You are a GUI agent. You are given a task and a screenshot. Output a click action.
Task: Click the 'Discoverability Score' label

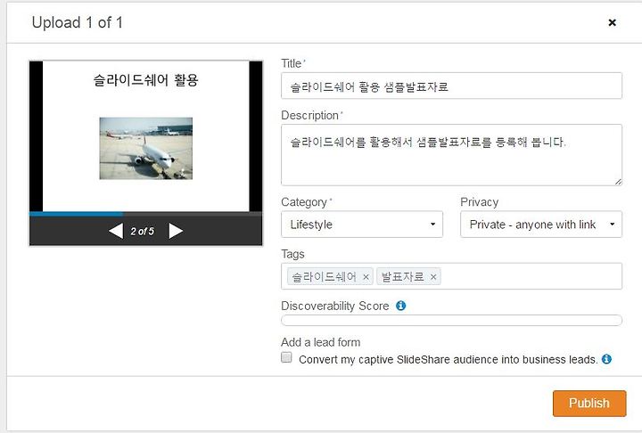(335, 306)
